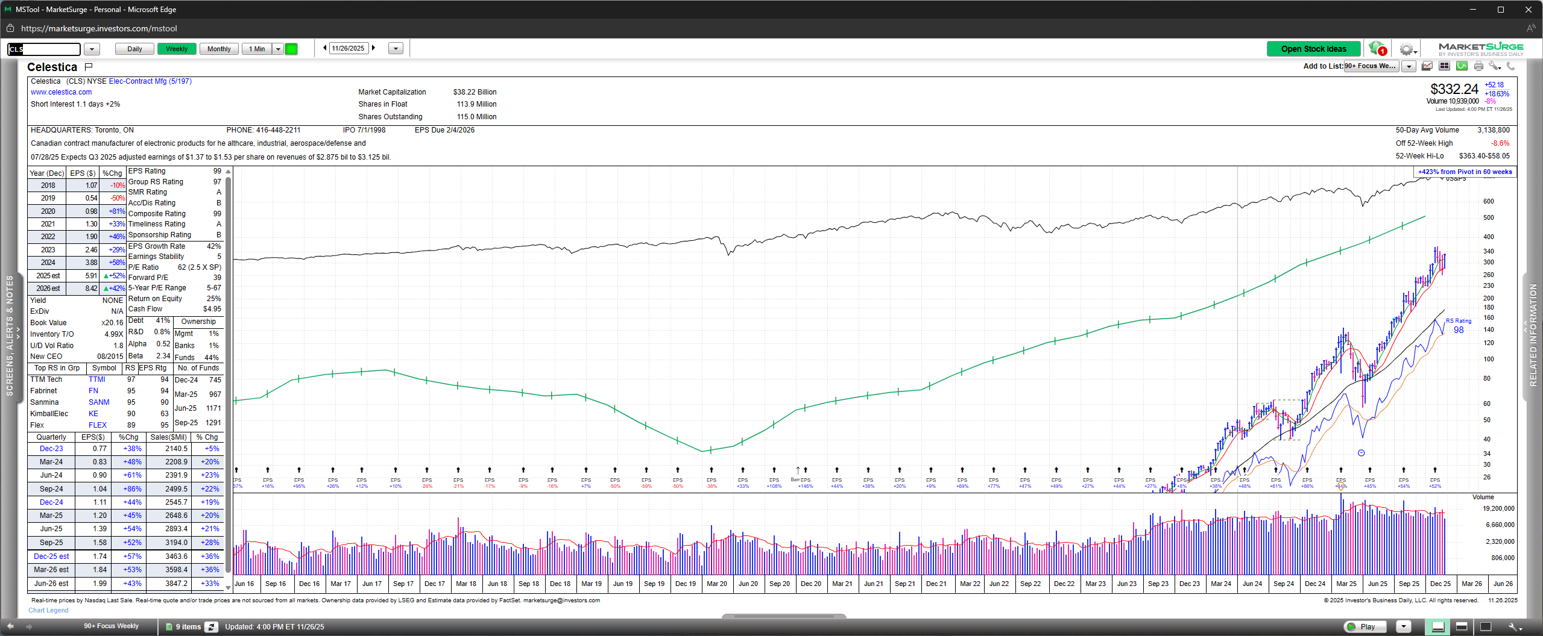Click the settings gear icon

tap(1406, 49)
